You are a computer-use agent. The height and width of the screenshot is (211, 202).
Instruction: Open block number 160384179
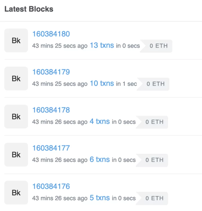coord(51,72)
